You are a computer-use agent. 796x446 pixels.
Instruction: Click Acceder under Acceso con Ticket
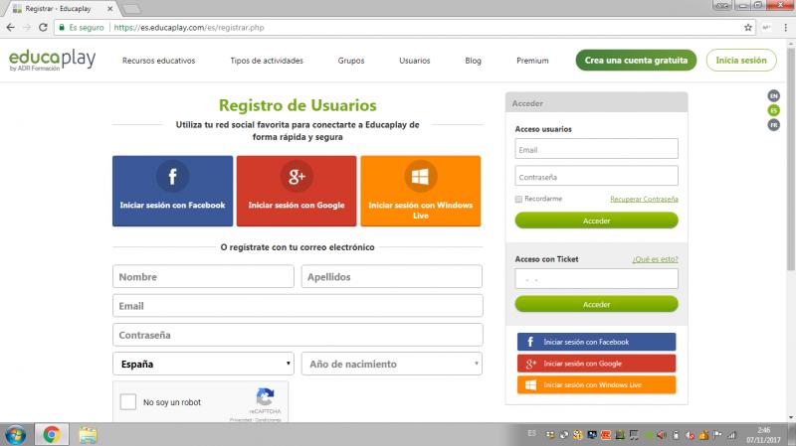[596, 304]
